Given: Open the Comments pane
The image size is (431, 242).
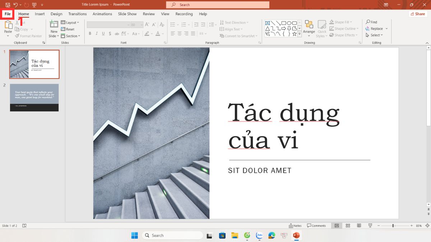Looking at the screenshot, I should (316, 226).
